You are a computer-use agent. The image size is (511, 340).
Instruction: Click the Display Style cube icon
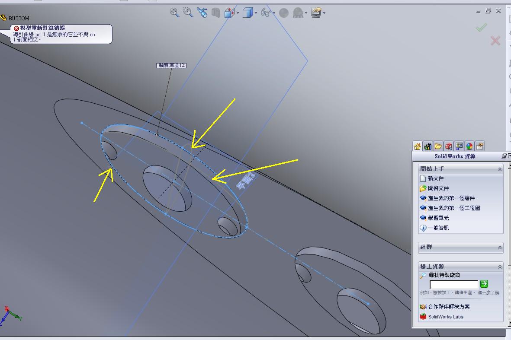point(247,13)
